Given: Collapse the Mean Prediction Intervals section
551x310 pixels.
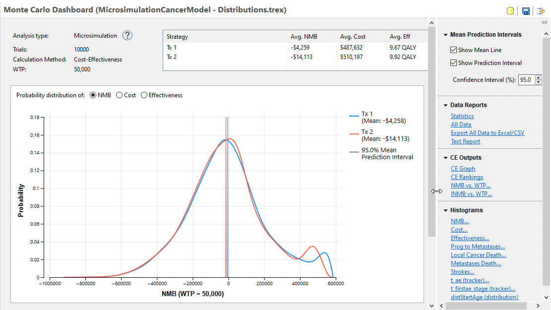Looking at the screenshot, I should (x=444, y=34).
